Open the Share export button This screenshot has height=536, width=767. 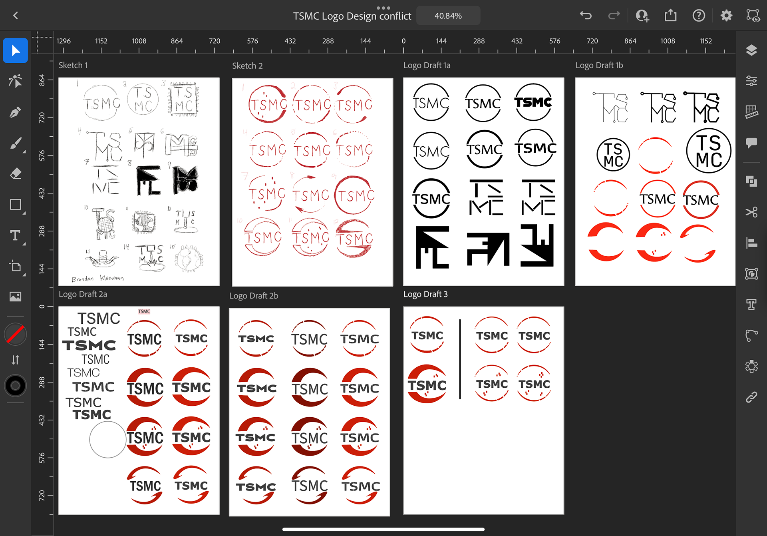pyautogui.click(x=670, y=16)
